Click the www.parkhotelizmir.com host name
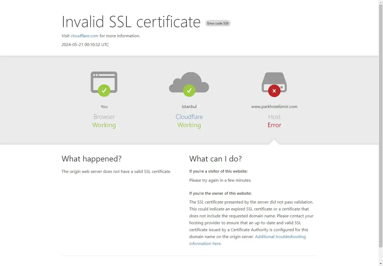 coord(274,107)
